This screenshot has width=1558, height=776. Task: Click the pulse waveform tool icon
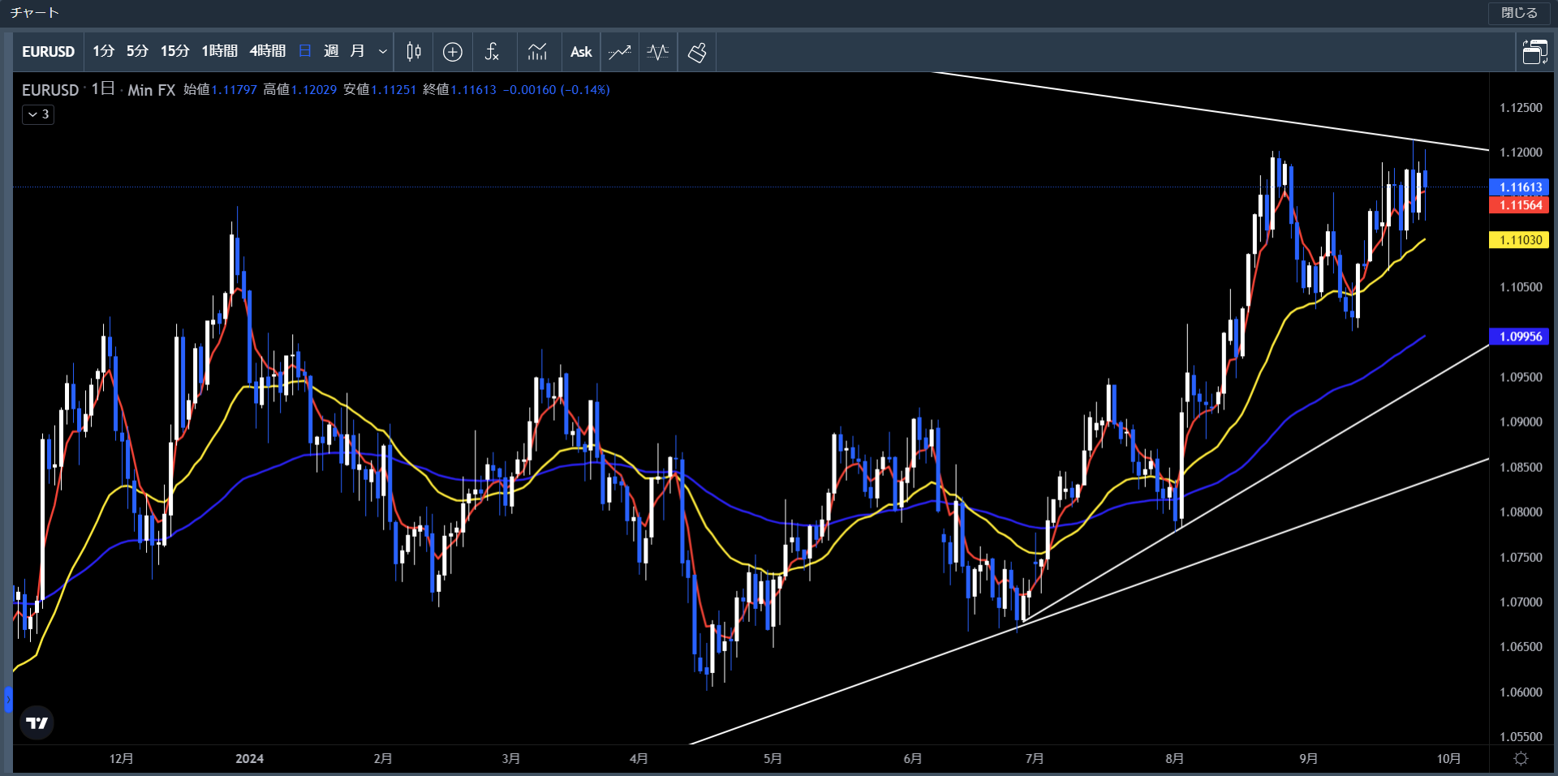(658, 52)
